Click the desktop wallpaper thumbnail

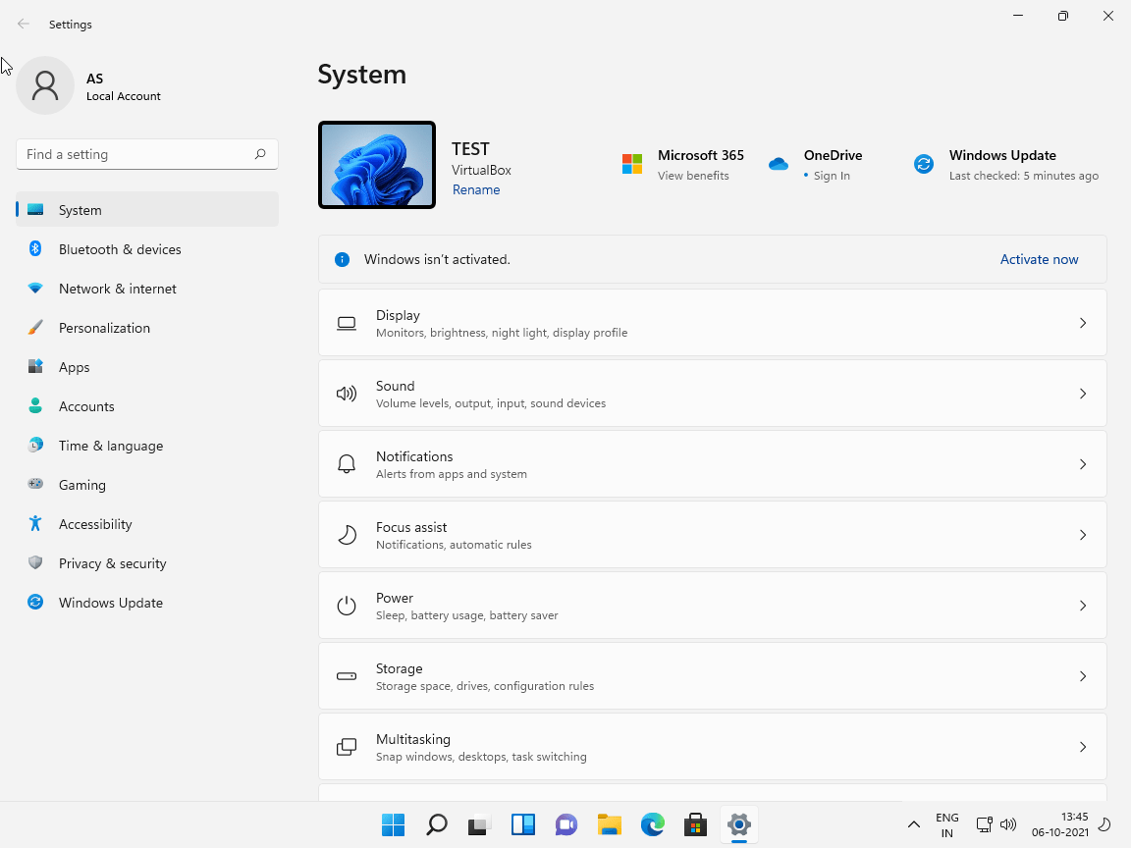(x=377, y=165)
